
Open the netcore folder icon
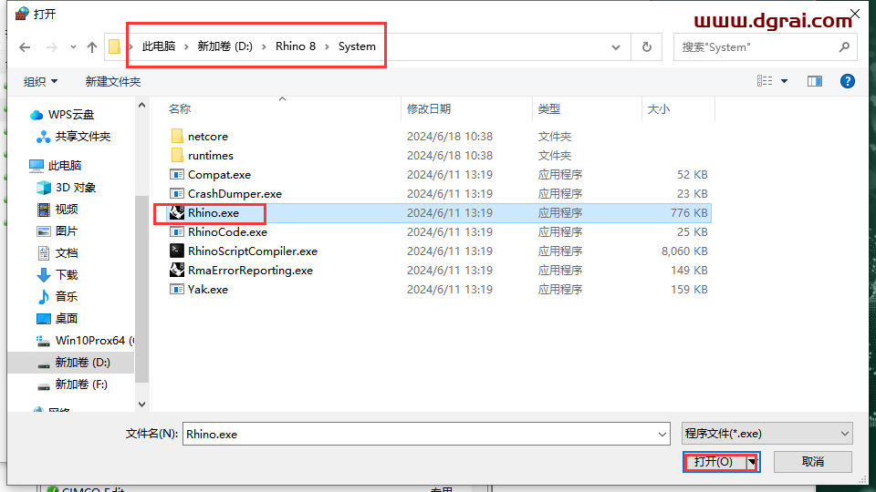pos(177,137)
